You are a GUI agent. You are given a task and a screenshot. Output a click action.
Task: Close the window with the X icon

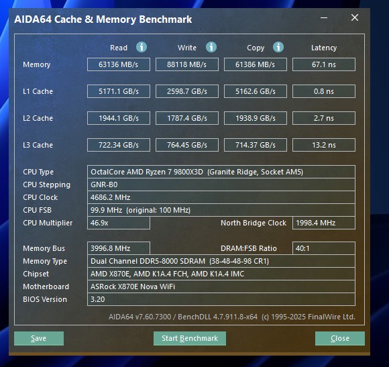[355, 17]
